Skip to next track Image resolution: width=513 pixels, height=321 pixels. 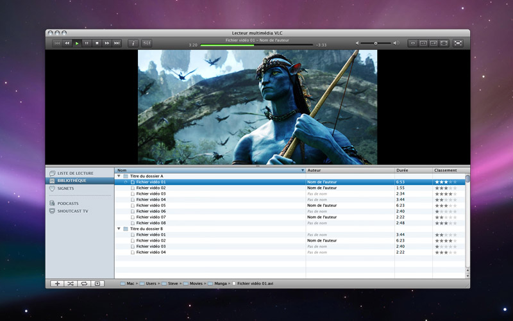[117, 43]
